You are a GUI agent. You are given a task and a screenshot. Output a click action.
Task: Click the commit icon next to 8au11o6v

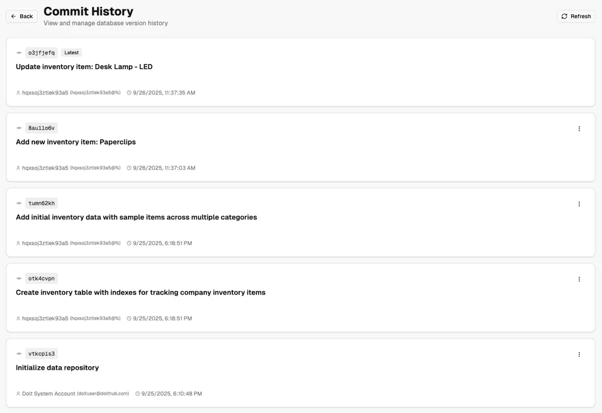19,127
